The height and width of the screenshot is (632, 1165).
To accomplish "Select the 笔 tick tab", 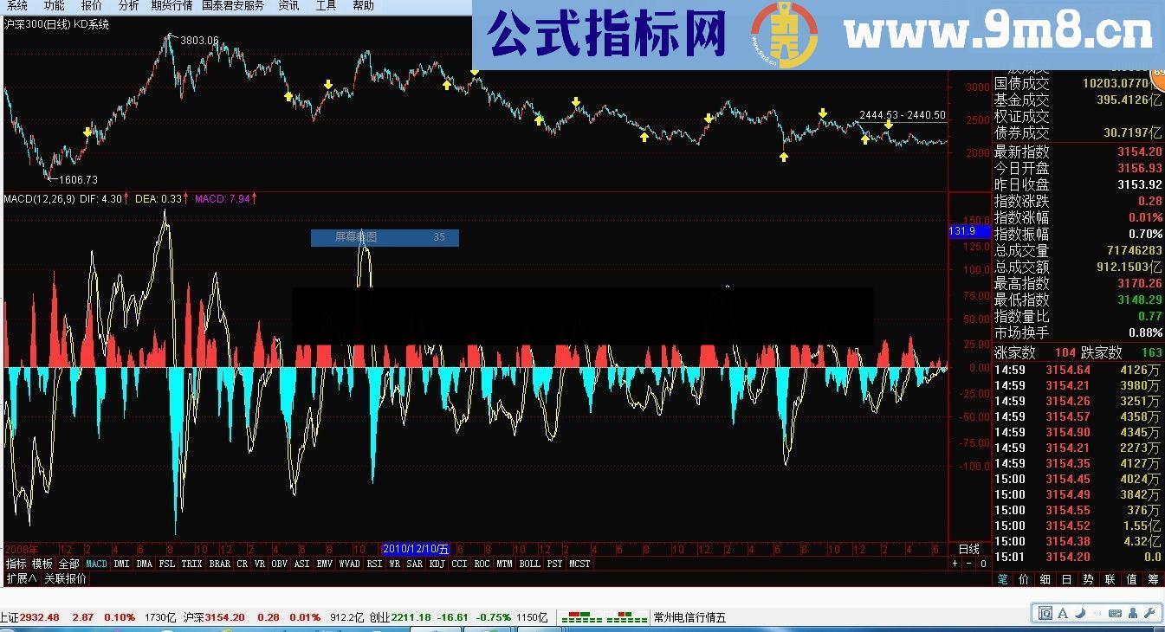I will click(1002, 579).
